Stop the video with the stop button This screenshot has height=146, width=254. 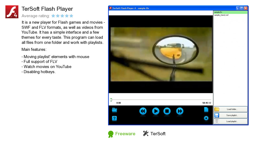167,111
